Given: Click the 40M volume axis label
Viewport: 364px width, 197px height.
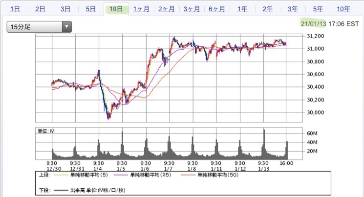Looking at the screenshot, I should 312,142.
